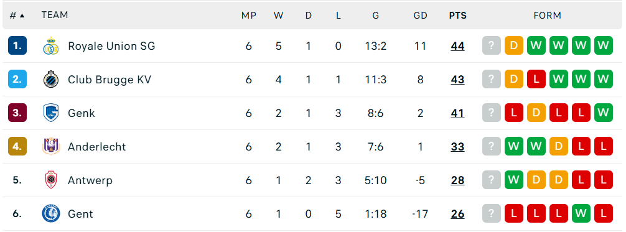Click the Gent team logo
The image size is (626, 232).
click(51, 213)
